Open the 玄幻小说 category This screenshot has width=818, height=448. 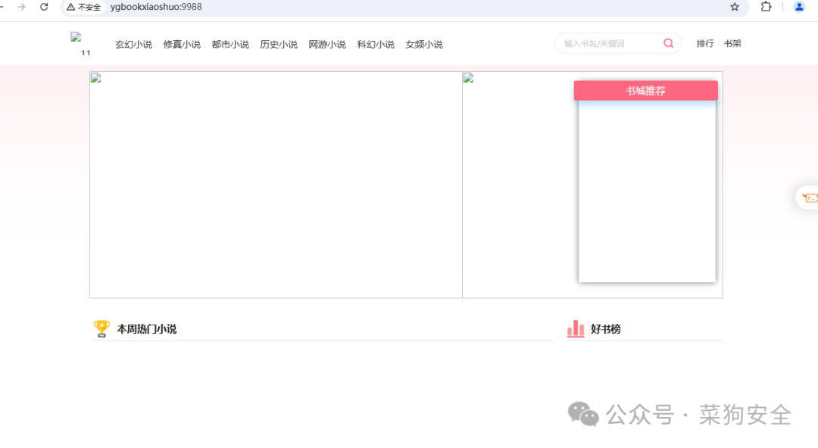(x=133, y=45)
